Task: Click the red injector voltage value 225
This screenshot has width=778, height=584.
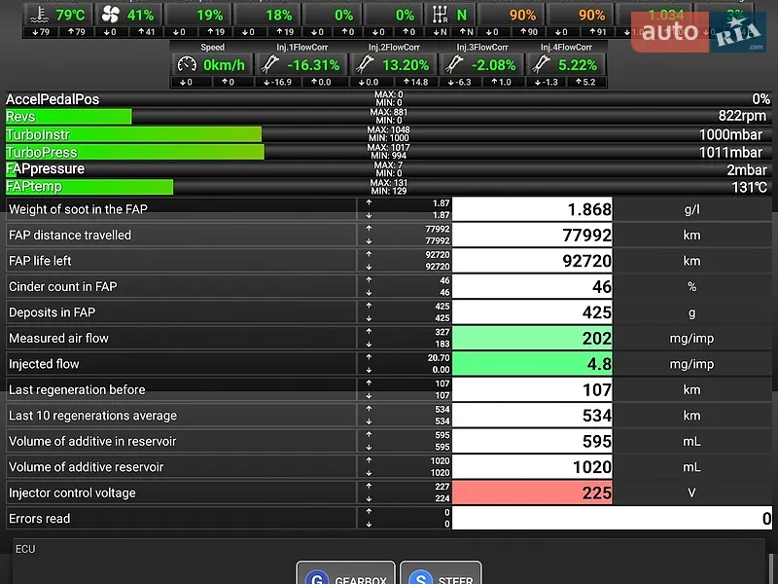Action: point(532,493)
